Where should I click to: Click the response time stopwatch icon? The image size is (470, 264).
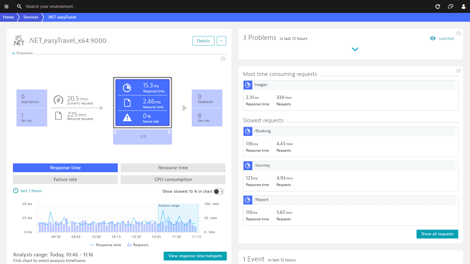coord(127,87)
